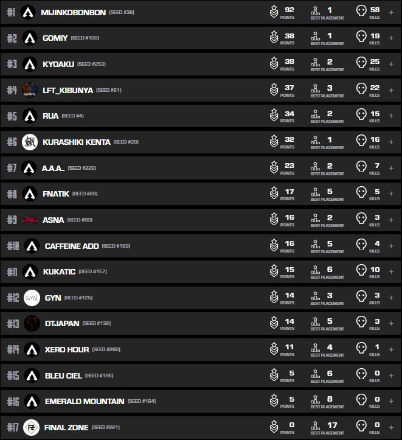Expand the KUKATIC row details

391,271
